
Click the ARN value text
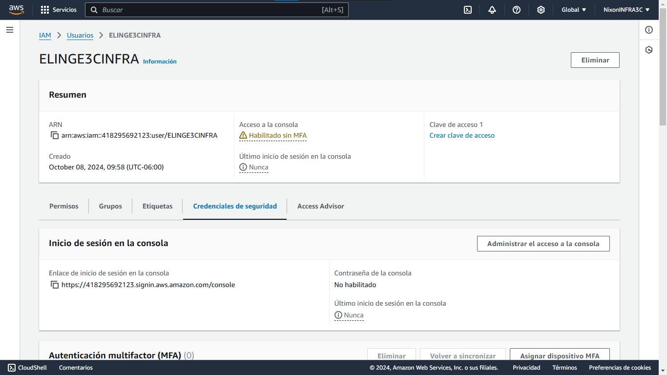coord(139,135)
